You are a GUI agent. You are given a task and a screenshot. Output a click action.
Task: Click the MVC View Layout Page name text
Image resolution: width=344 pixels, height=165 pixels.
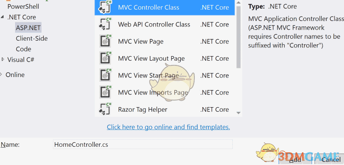[151, 58]
